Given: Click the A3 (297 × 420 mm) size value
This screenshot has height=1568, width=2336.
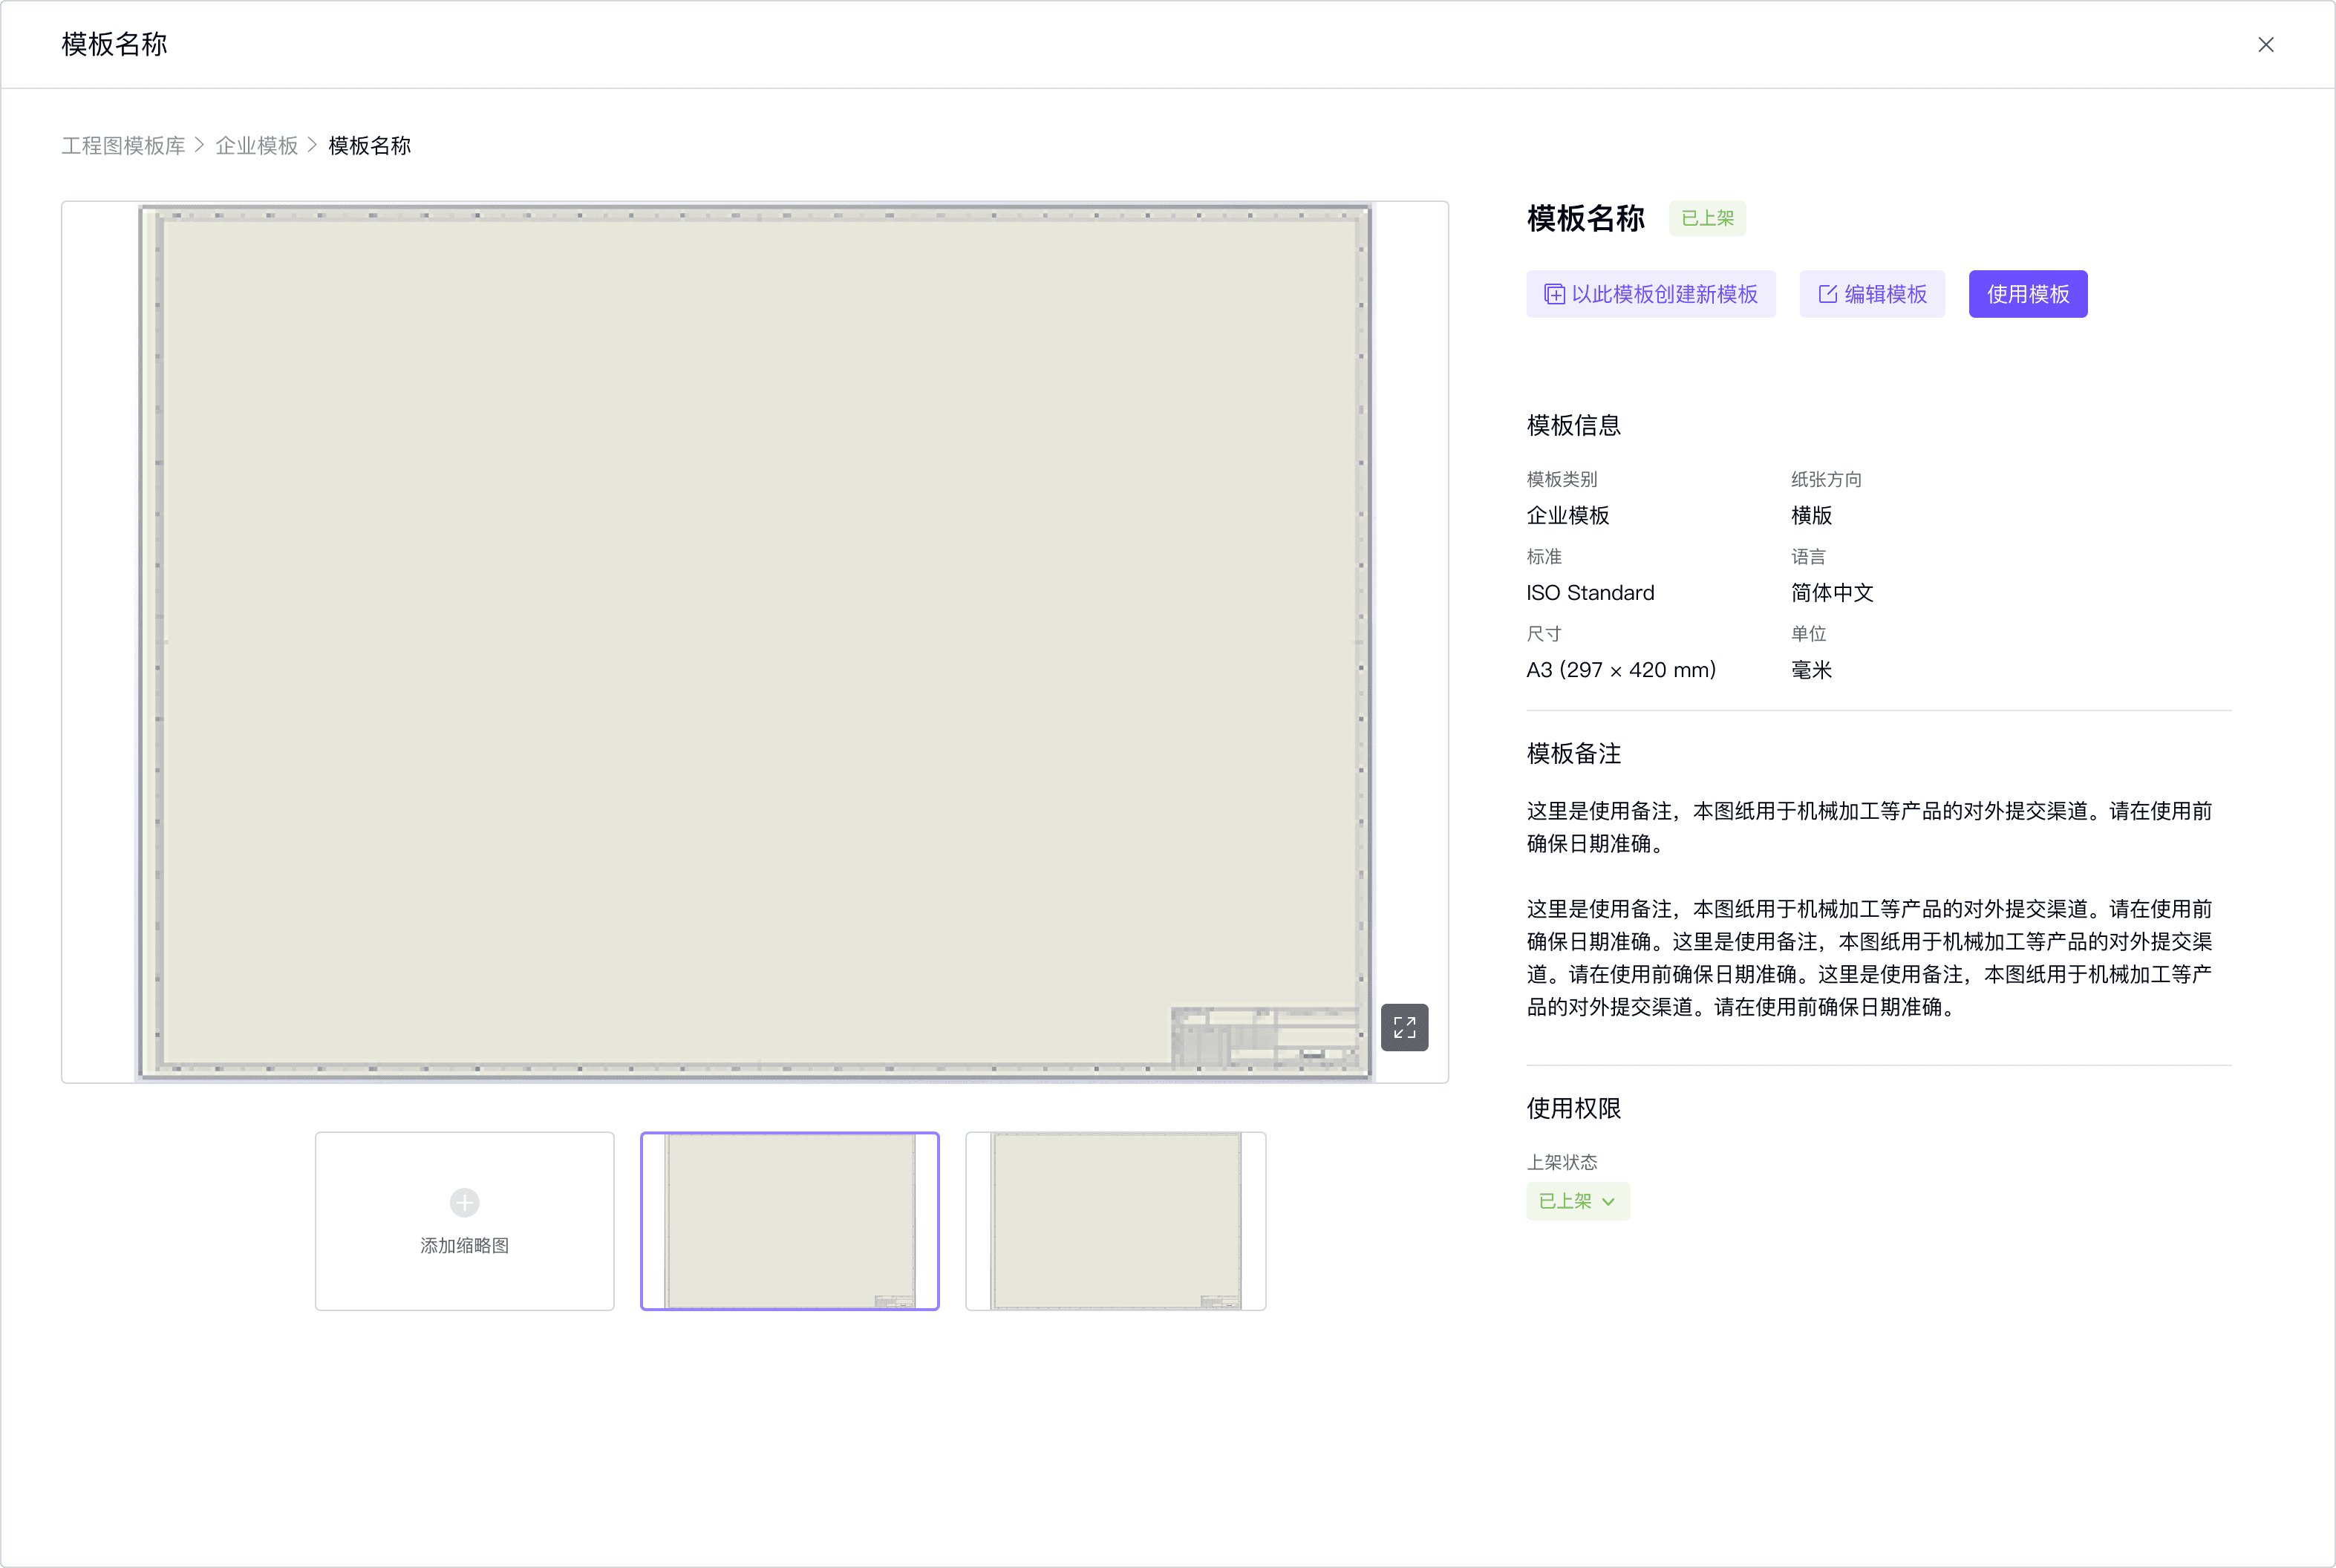Looking at the screenshot, I should click(x=1620, y=670).
